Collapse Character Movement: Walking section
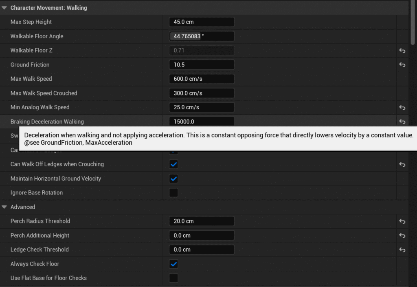Viewport: 417px width, 287px height. 4,8
